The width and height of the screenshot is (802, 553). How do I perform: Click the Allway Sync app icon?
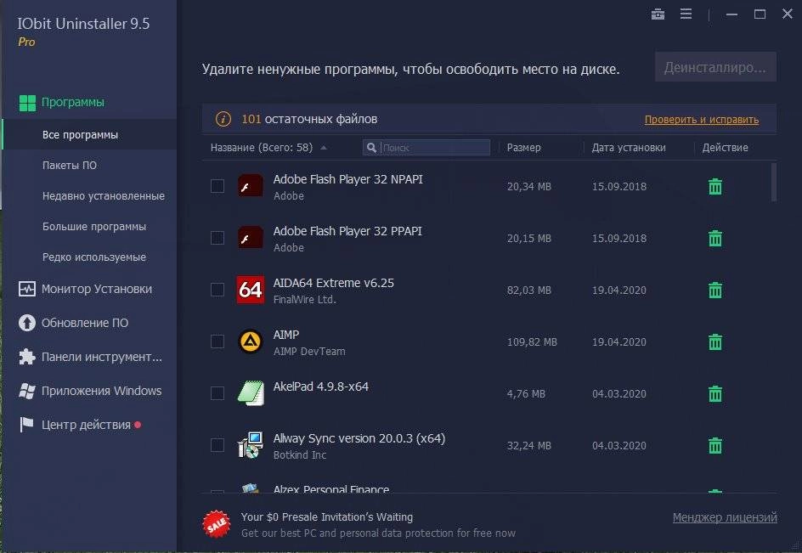251,445
